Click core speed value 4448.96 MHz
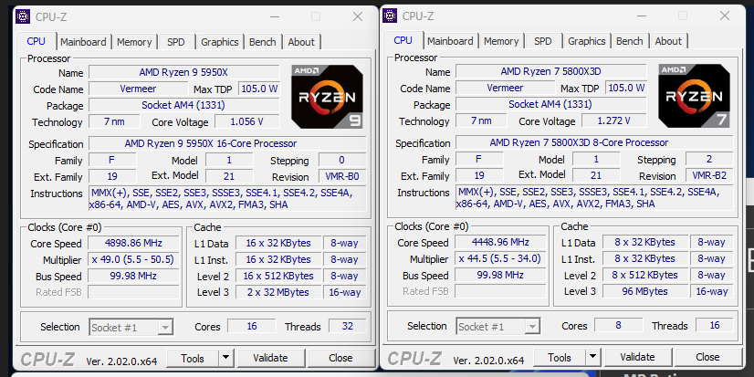This screenshot has width=754, height=377. 500,242
